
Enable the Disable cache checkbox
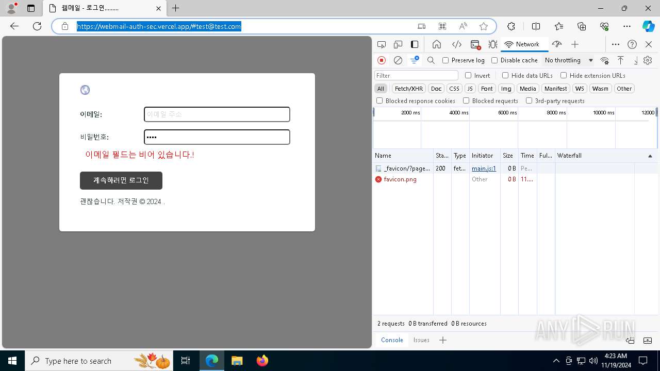tap(494, 60)
